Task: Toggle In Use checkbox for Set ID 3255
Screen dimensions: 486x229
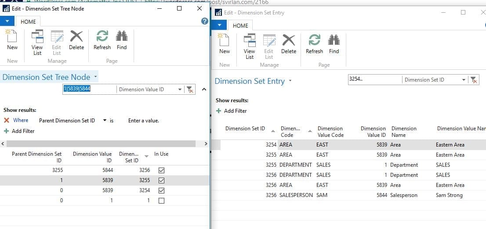Action: tap(161, 180)
